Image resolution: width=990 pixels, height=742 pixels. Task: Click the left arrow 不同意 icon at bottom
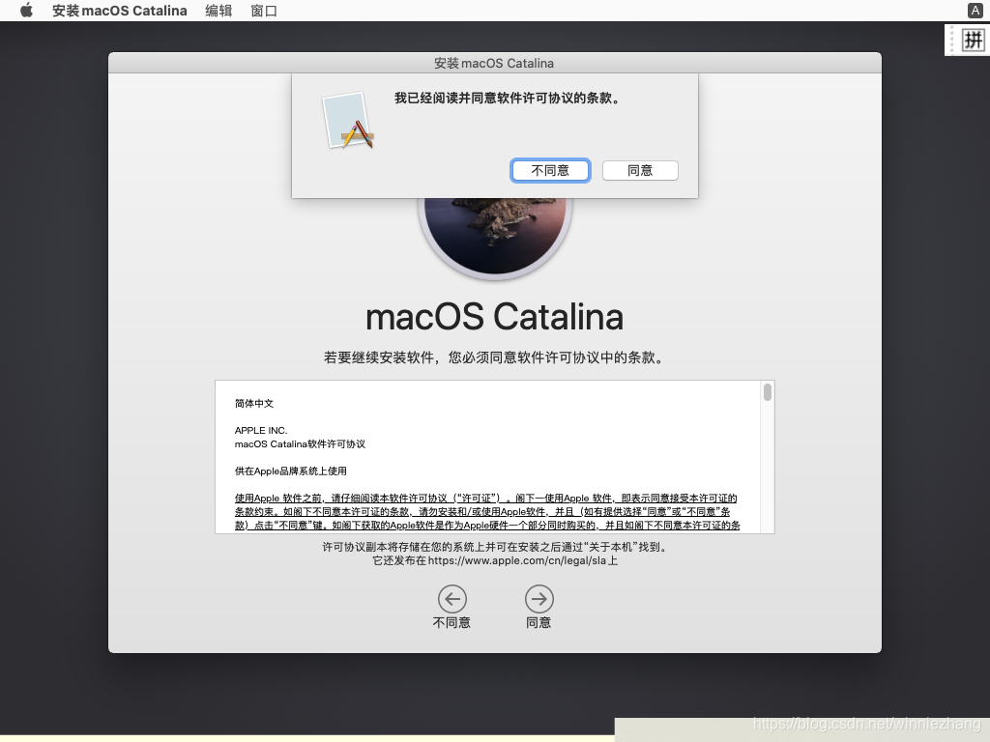click(x=452, y=599)
